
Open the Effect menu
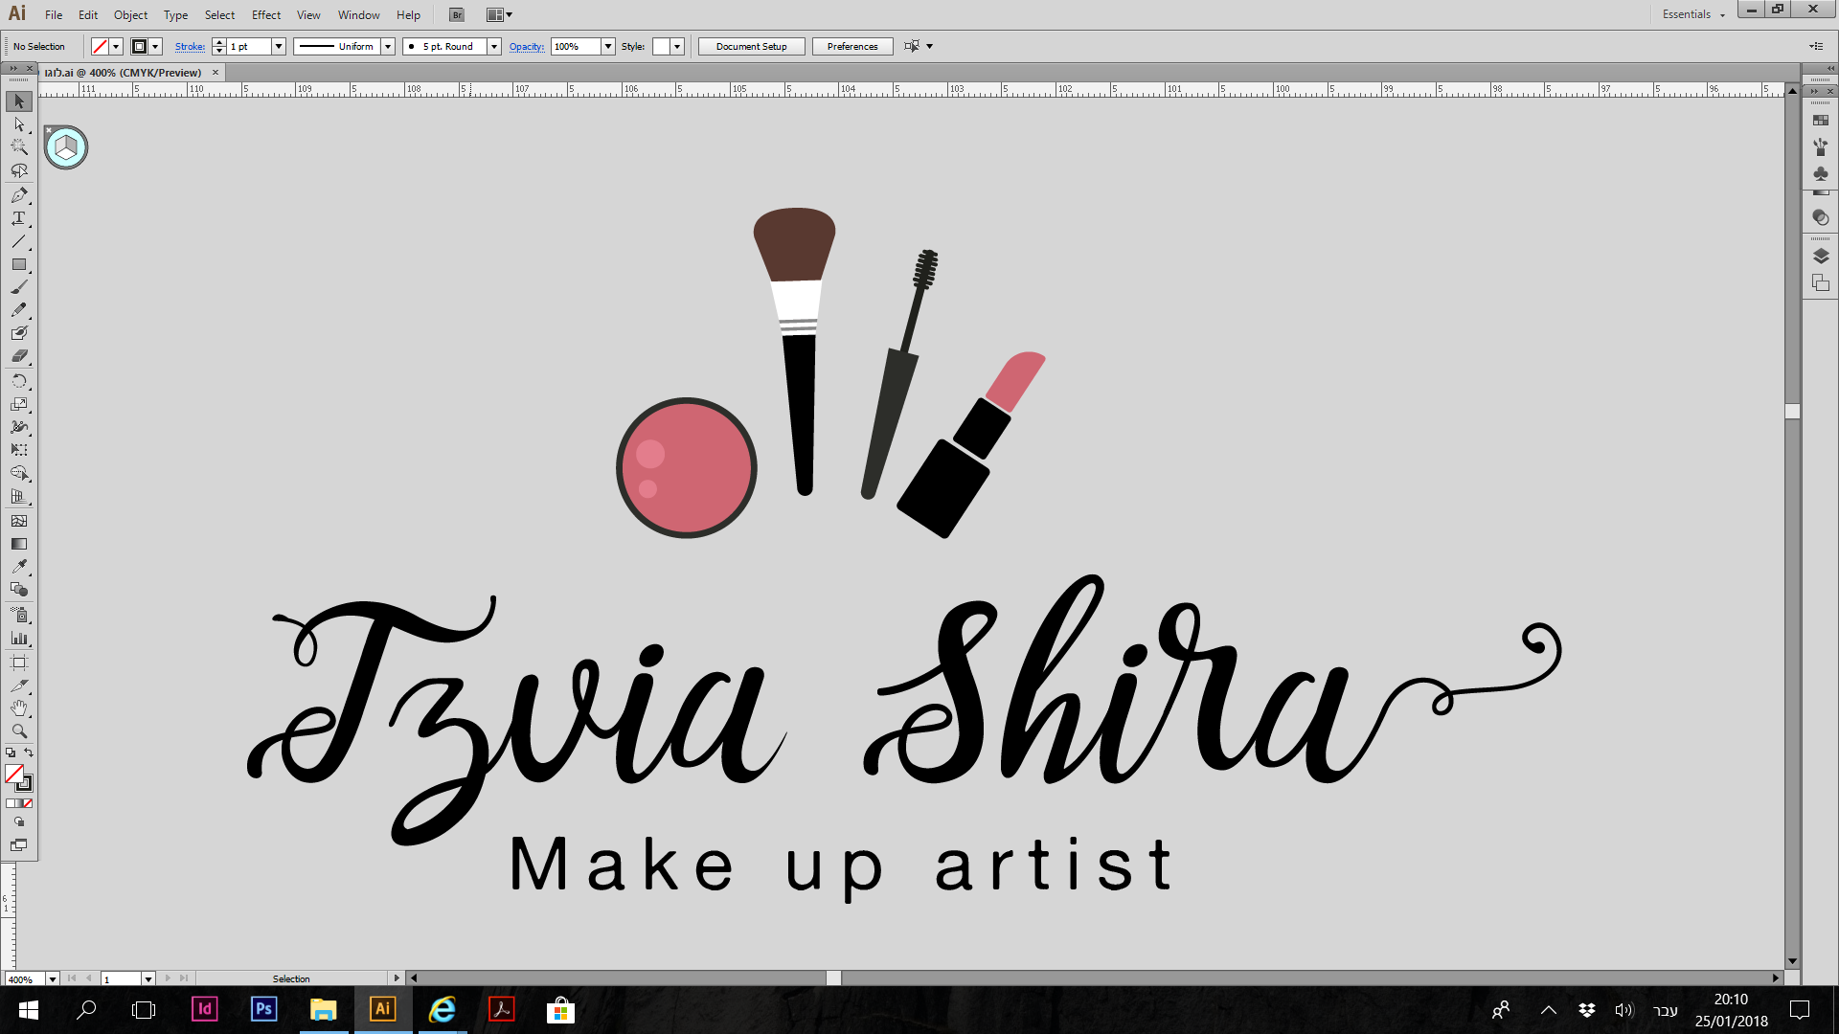pos(265,14)
